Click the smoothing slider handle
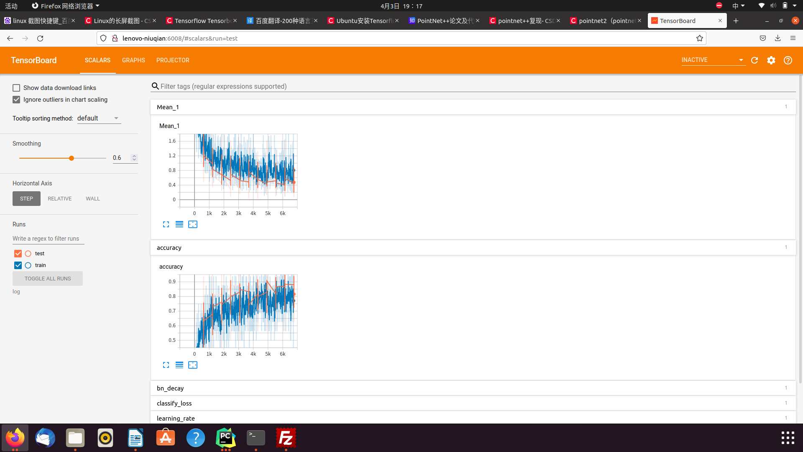803x452 pixels. pos(72,158)
